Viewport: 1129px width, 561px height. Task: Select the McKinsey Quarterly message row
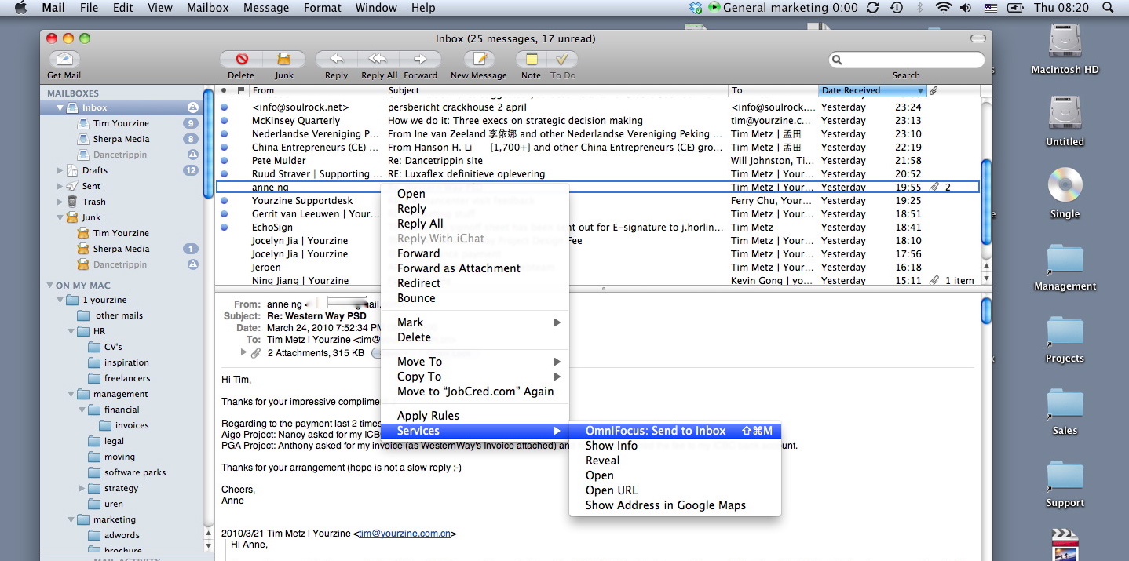(x=597, y=121)
